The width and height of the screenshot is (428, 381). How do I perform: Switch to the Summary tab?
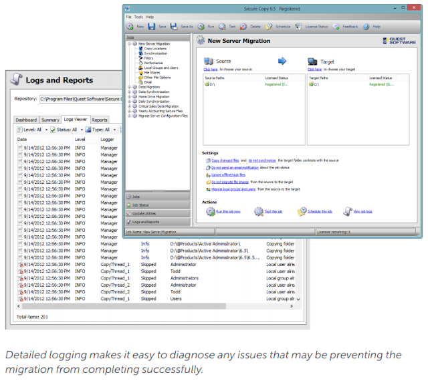coord(50,120)
